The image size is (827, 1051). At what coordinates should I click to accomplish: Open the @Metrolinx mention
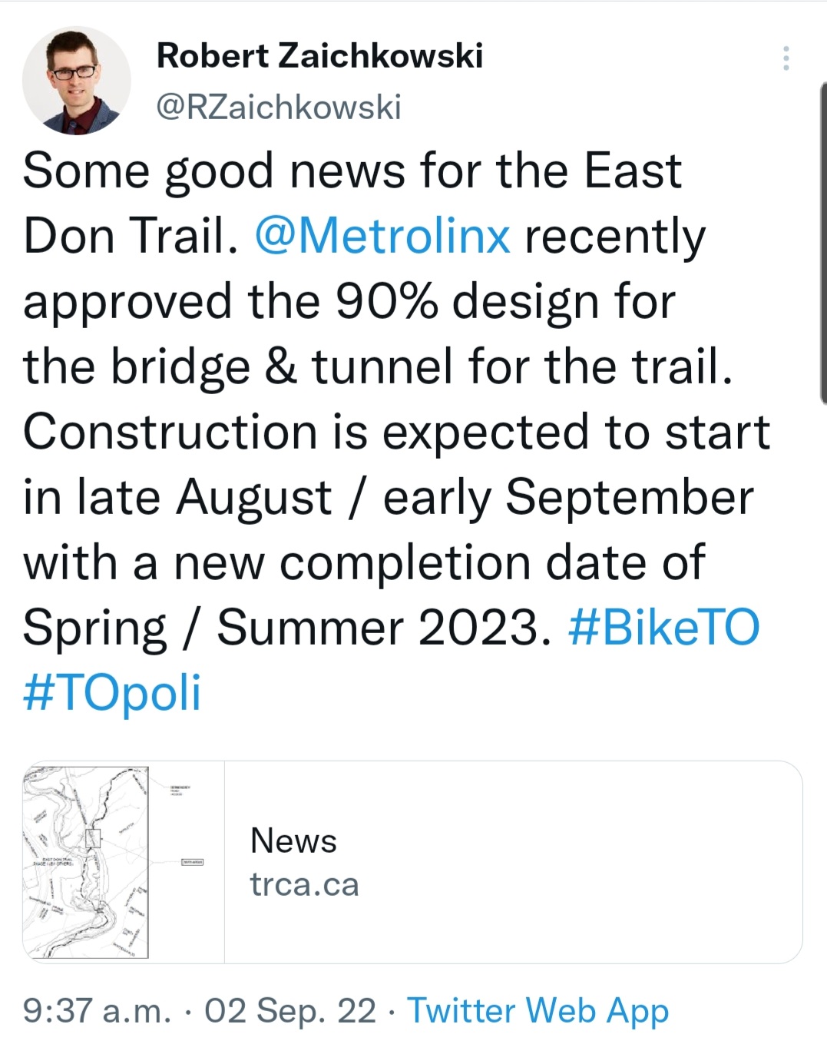(382, 236)
